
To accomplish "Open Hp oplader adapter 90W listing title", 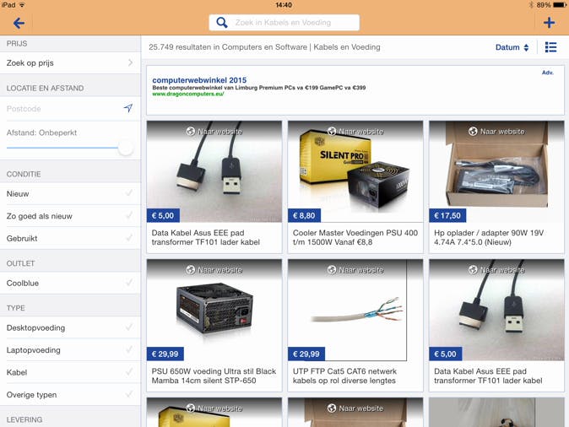I will pyautogui.click(x=489, y=237).
